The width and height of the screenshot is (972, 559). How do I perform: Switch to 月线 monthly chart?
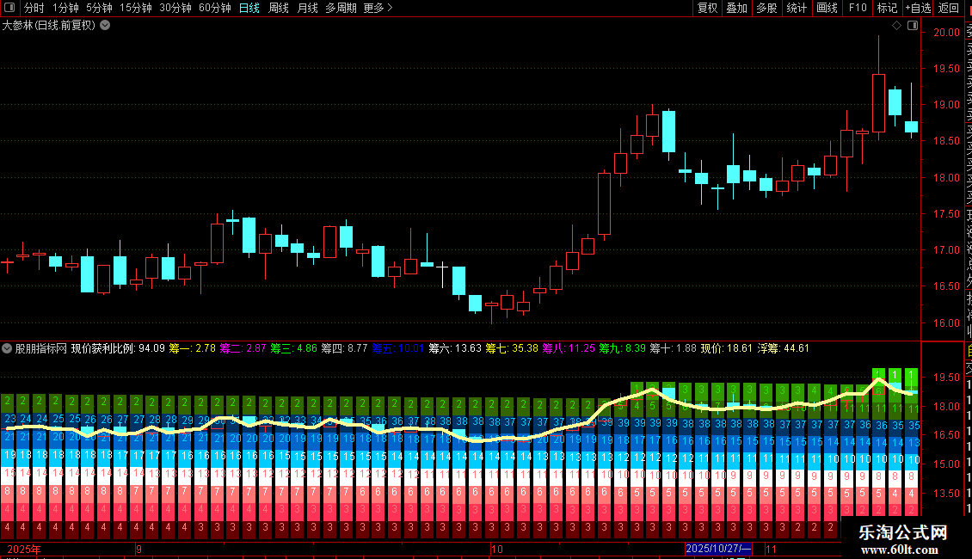[x=307, y=8]
